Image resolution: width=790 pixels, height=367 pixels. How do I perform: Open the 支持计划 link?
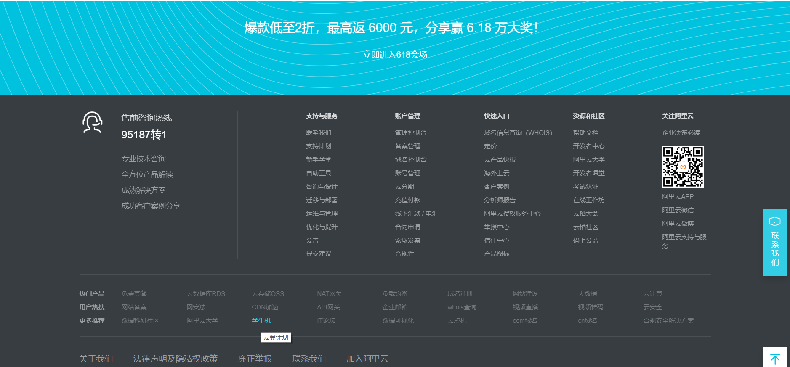(x=319, y=146)
